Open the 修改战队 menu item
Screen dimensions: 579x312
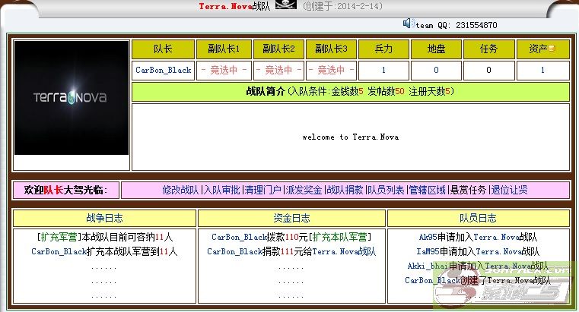click(180, 190)
